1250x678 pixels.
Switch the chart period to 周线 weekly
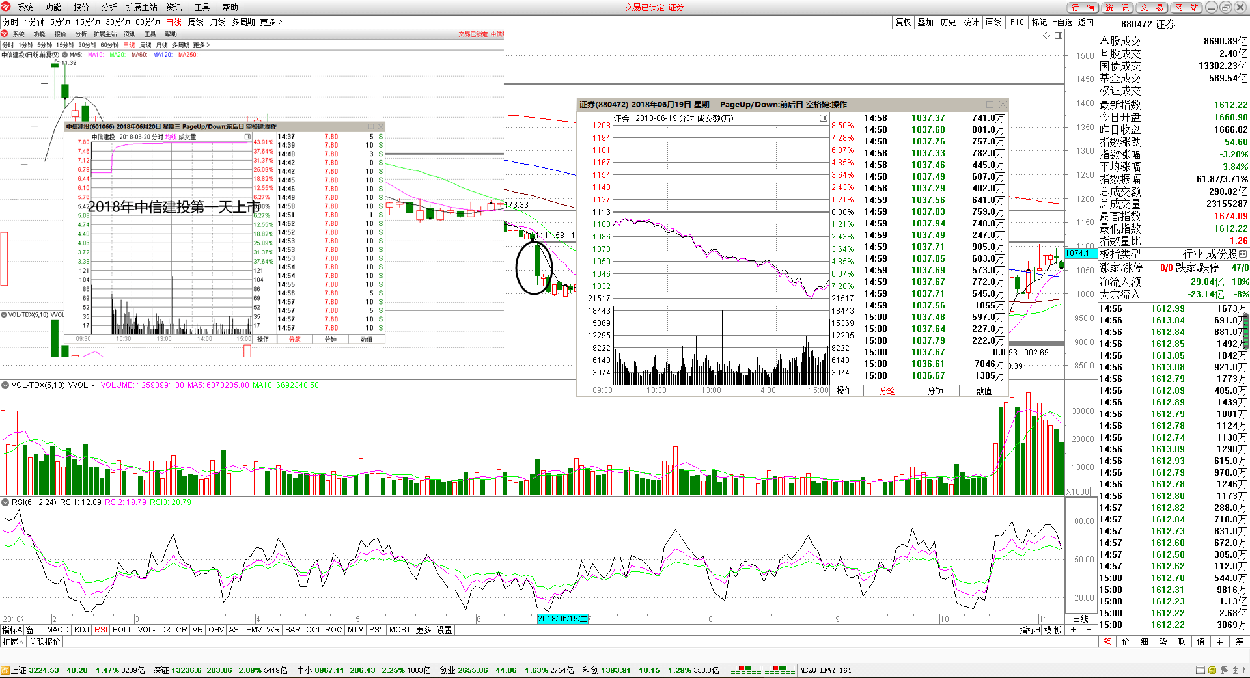tap(196, 22)
